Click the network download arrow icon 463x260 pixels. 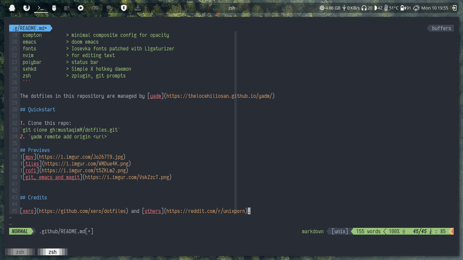coord(344,8)
